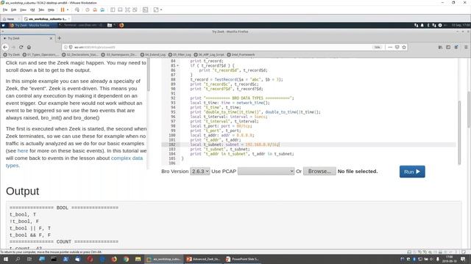471x264 pixels.
Task: Select the Advanced_Zeek PowerPoint taskbar item
Action: (203, 259)
